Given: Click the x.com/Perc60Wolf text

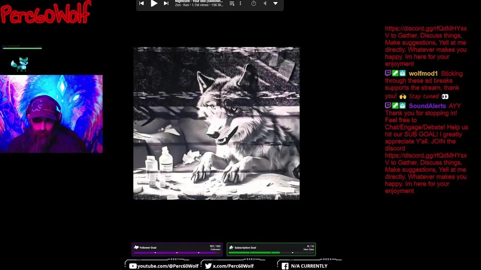Looking at the screenshot, I should [233, 266].
